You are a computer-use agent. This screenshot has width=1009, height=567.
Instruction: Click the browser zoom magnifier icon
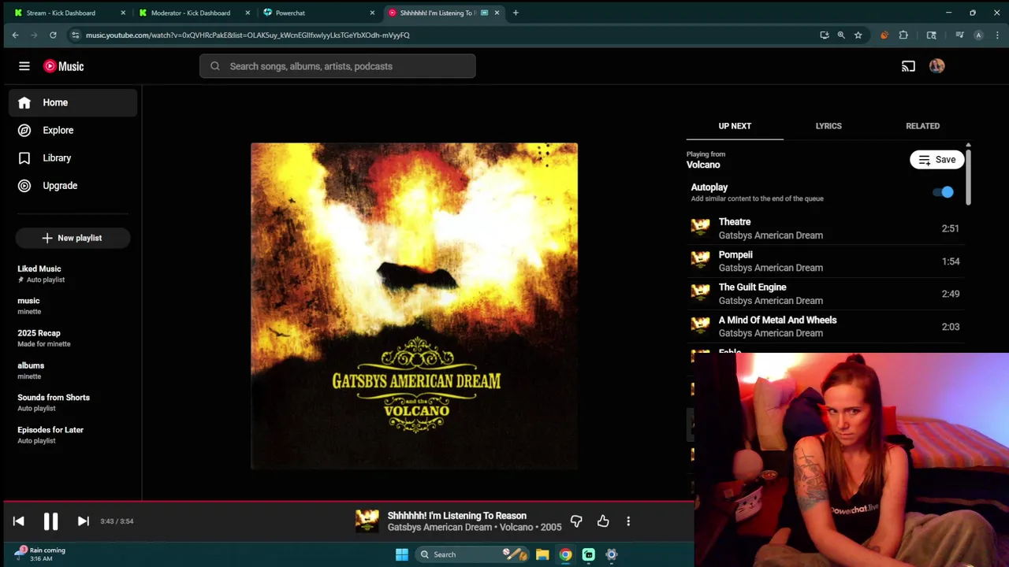(x=841, y=35)
